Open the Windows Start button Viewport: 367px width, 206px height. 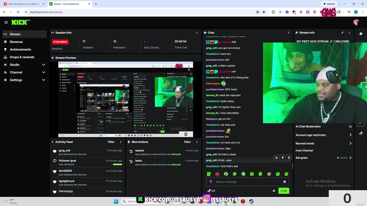pos(116,201)
